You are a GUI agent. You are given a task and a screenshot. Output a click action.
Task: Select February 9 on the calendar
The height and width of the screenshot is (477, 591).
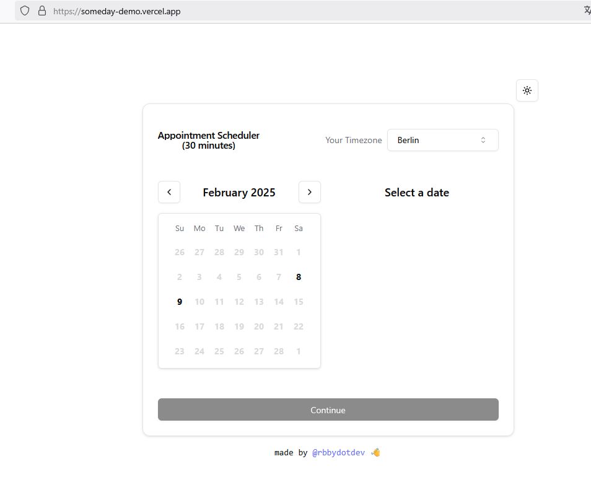180,302
